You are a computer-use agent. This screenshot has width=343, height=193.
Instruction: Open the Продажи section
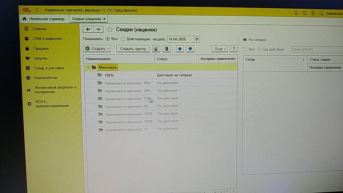click(x=41, y=49)
